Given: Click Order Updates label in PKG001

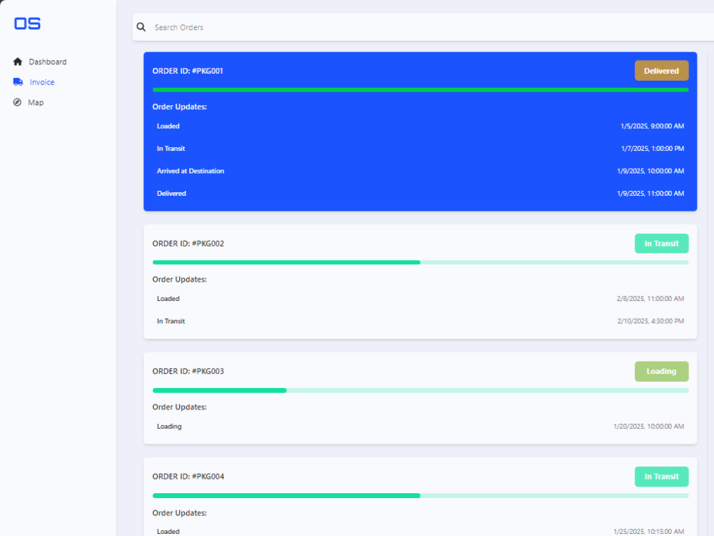Looking at the screenshot, I should click(179, 106).
